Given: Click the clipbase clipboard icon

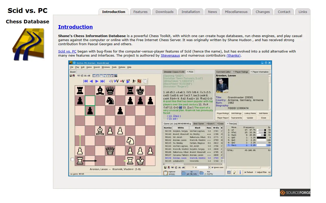Looking at the screenshot, I should (x=166, y=173).
